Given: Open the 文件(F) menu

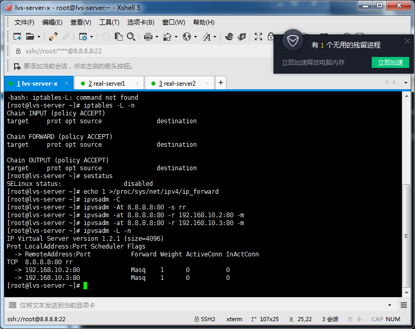Looking at the screenshot, I should [24, 22].
